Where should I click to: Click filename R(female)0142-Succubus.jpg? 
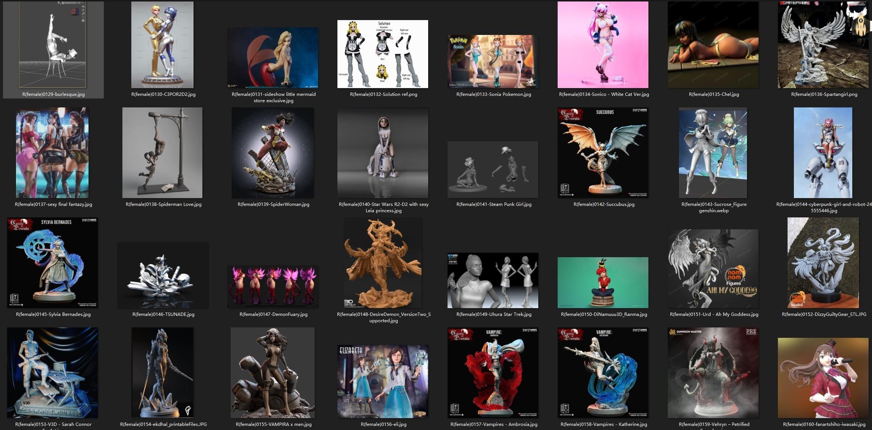point(604,204)
